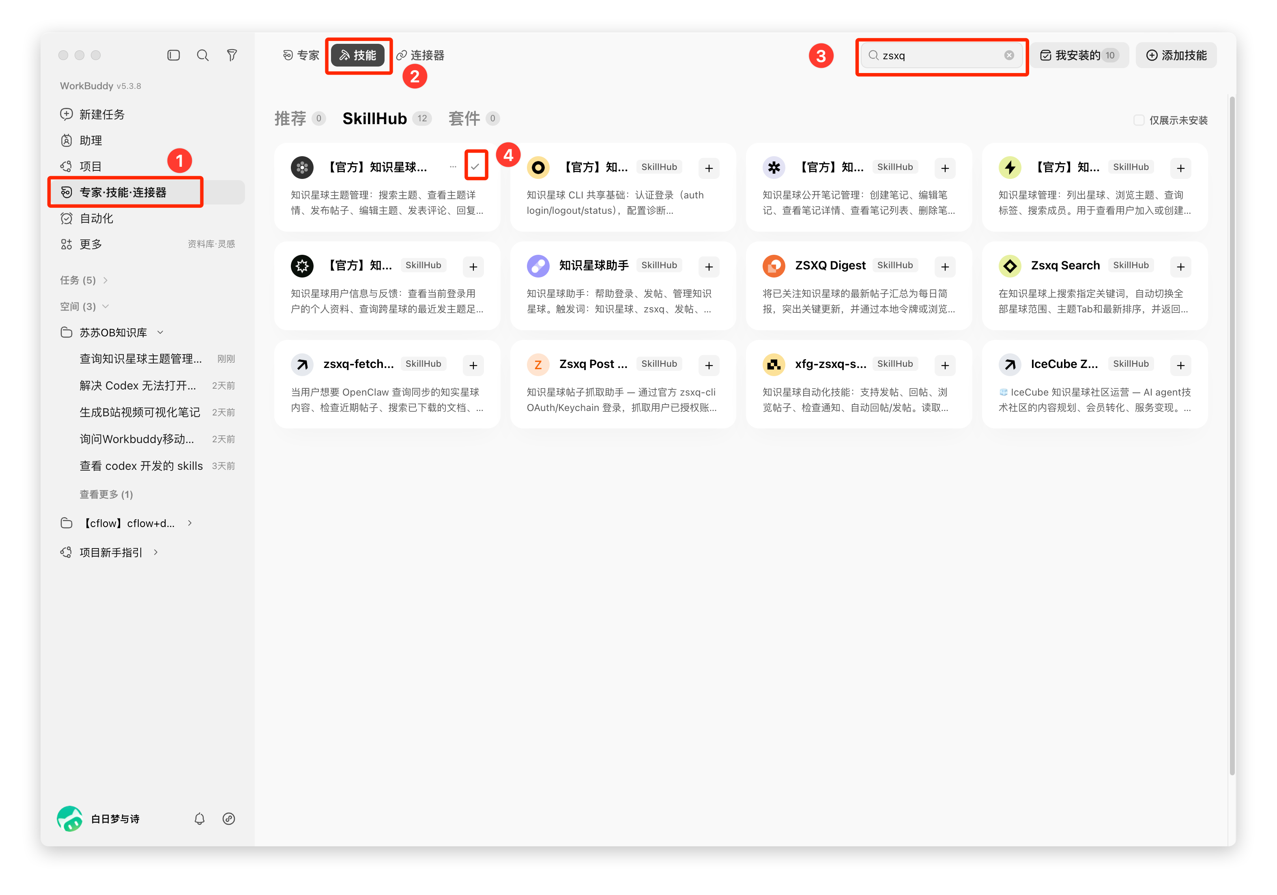This screenshot has height=895, width=1277.
Task: Collapse the 空间 (3) section
Action: coord(84,306)
